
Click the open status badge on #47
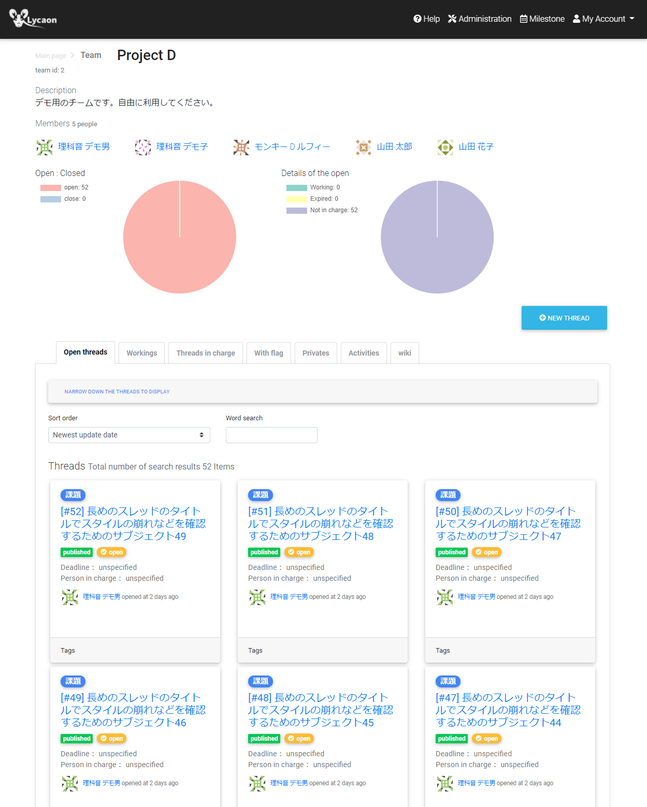pos(487,739)
